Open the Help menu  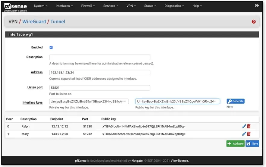coord(197,6)
